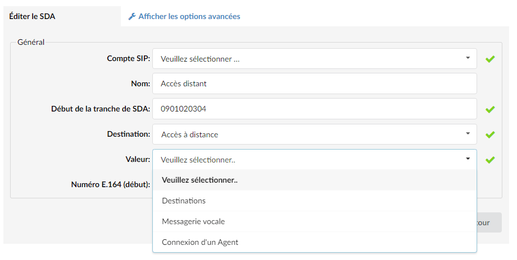Click the 'Numéro E.164 (début)' label
The image size is (517, 260).
(x=111, y=185)
